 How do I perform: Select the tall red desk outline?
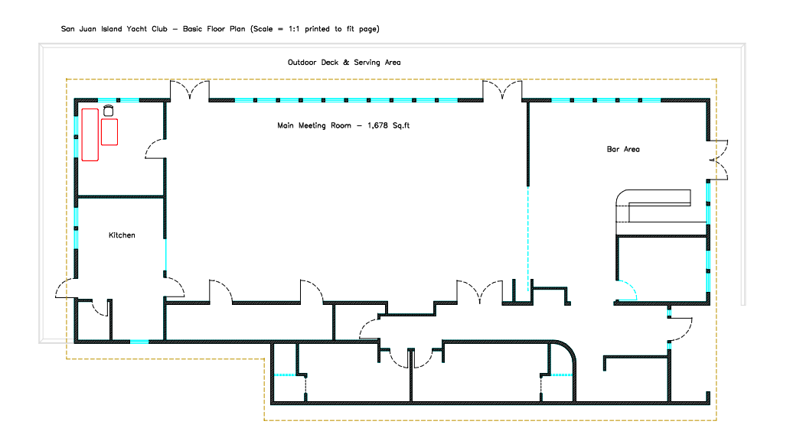click(x=90, y=134)
